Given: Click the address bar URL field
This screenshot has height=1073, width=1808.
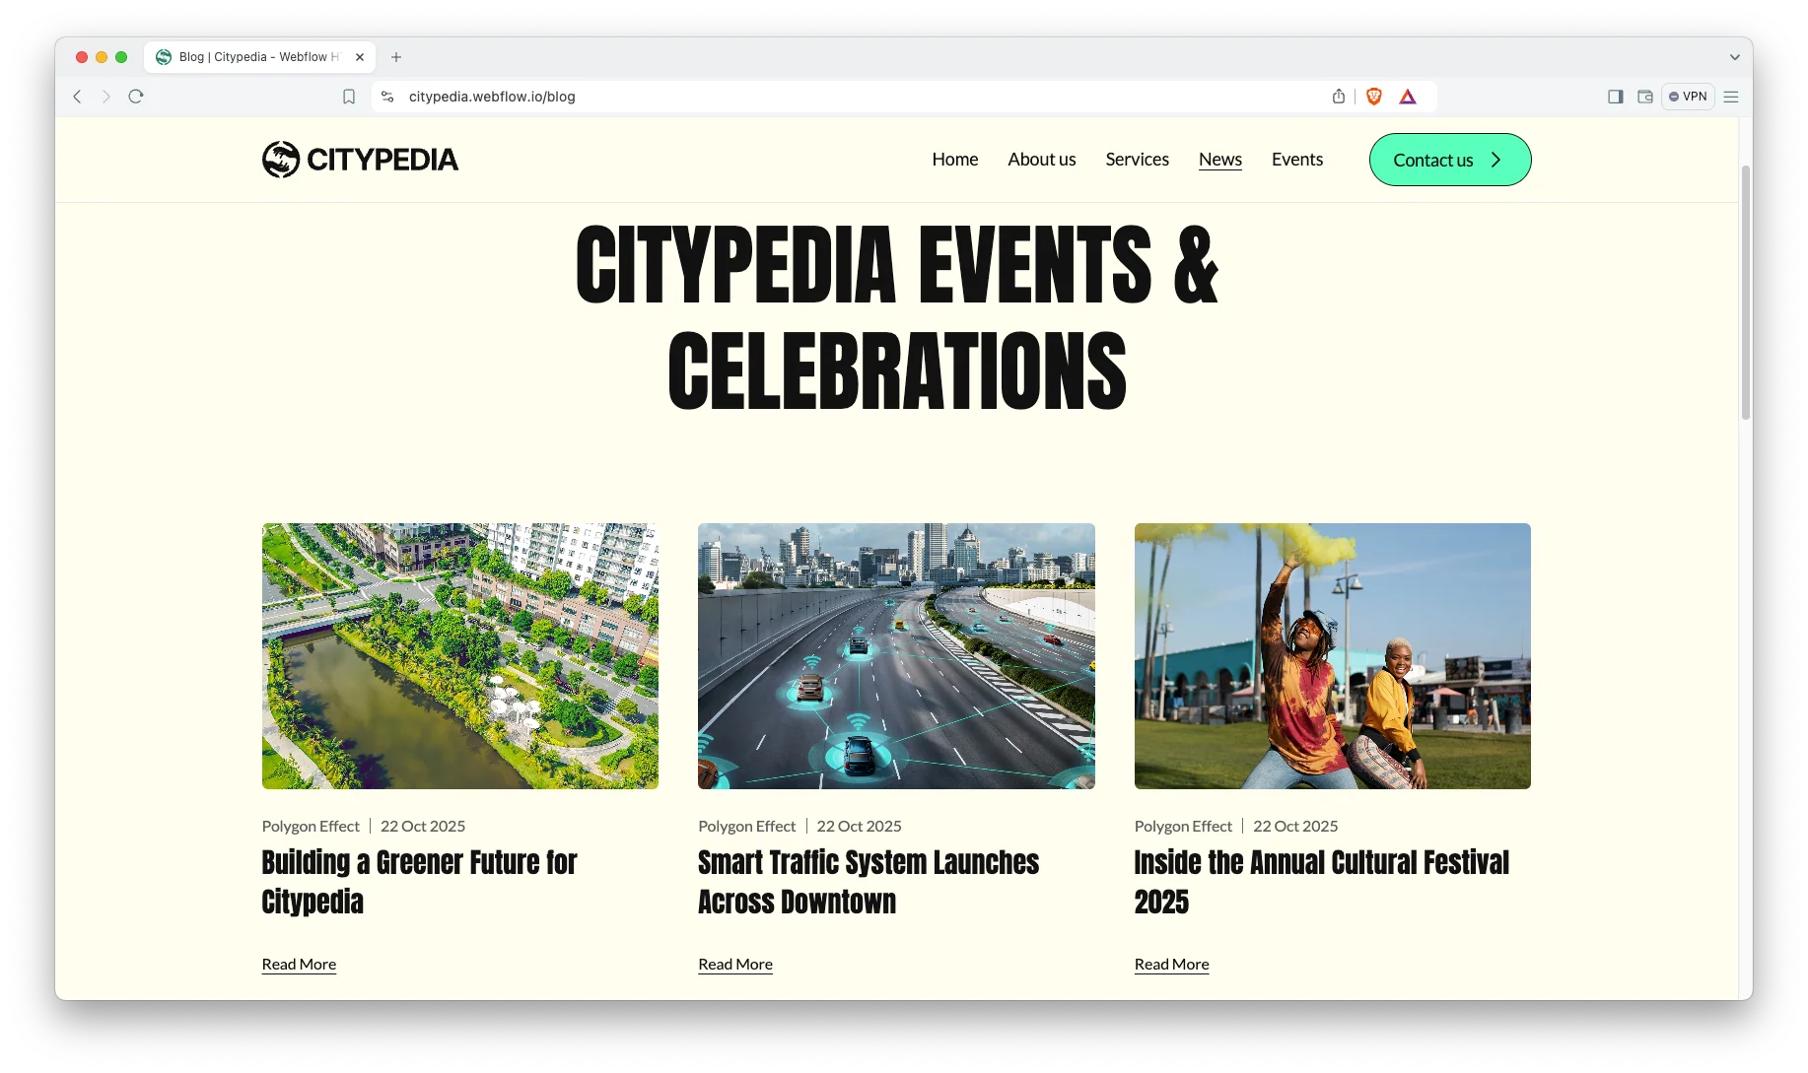Looking at the screenshot, I should [x=789, y=97].
